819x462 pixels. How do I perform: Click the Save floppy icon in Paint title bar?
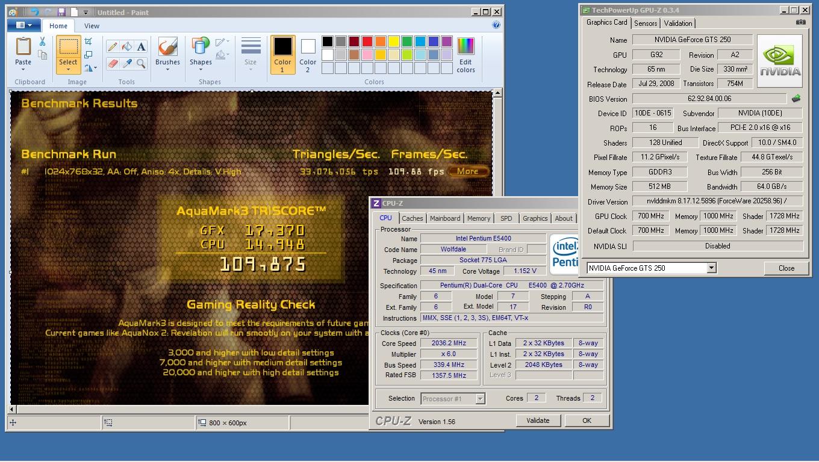point(61,12)
